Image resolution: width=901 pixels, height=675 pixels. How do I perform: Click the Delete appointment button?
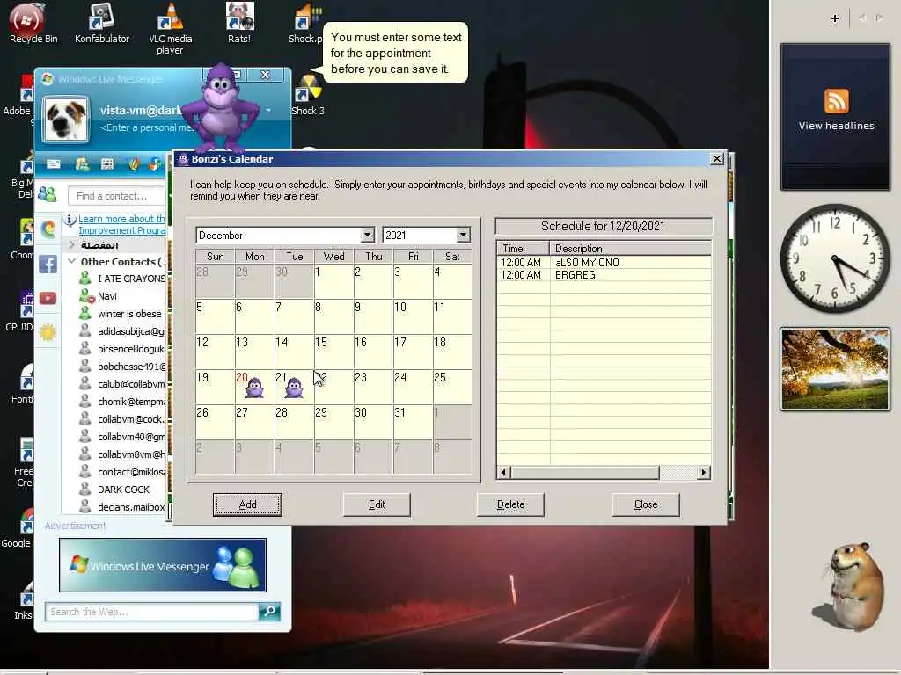(510, 504)
